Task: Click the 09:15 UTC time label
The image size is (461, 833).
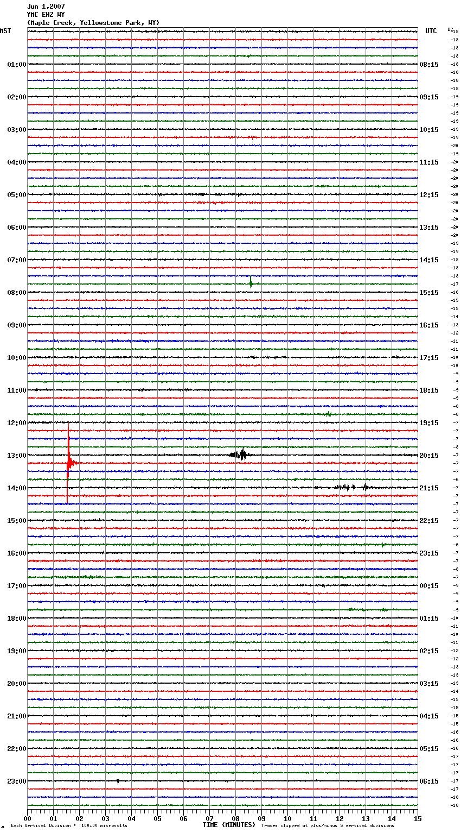Action: coord(429,97)
